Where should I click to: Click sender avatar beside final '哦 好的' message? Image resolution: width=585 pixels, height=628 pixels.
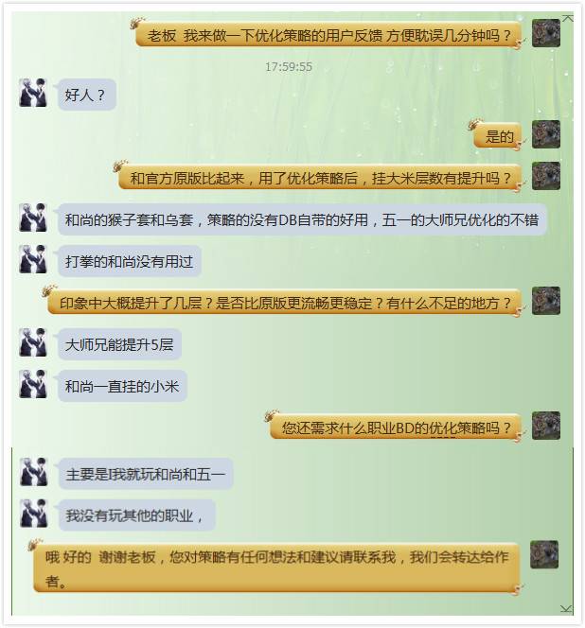tap(544, 555)
